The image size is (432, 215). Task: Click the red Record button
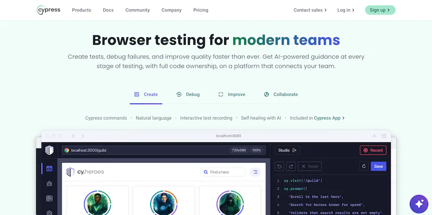point(373,150)
